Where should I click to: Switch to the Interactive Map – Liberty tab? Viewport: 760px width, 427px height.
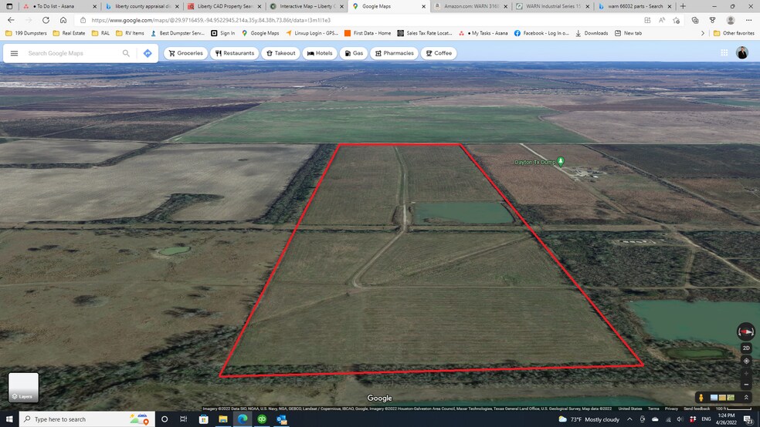click(307, 6)
